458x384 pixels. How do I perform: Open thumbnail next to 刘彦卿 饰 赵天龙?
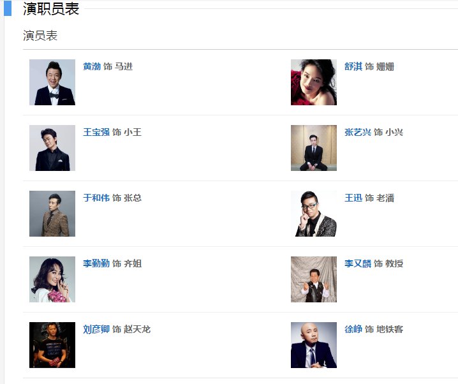pyautogui.click(x=52, y=345)
